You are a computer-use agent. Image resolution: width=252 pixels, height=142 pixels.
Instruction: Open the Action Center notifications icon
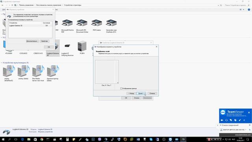(248, 139)
